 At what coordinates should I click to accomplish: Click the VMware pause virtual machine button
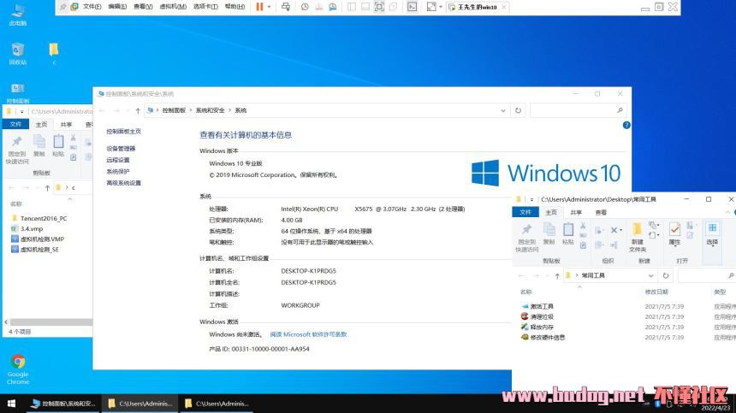coord(260,6)
